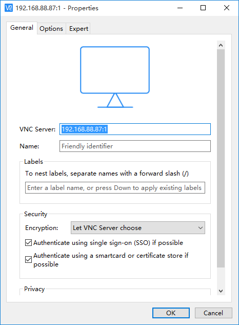The width and height of the screenshot is (239, 325).
Task: Maximize the Properties window
Action: (x=203, y=8)
